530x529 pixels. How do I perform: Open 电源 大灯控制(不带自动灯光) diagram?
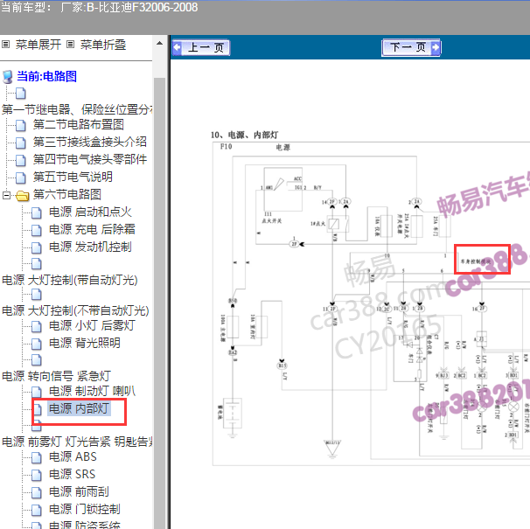pyautogui.click(x=75, y=310)
